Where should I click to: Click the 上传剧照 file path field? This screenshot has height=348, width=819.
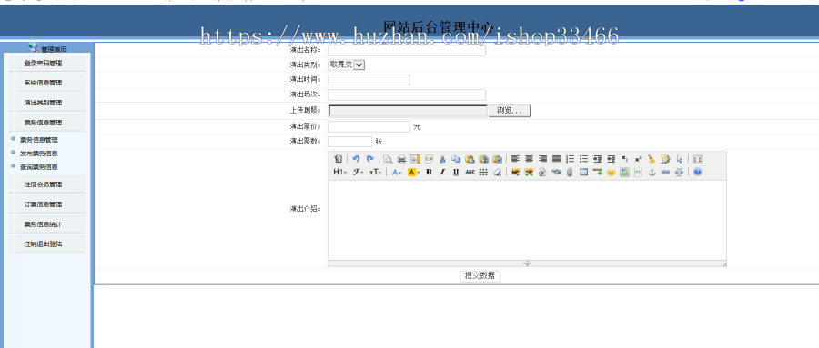[408, 111]
